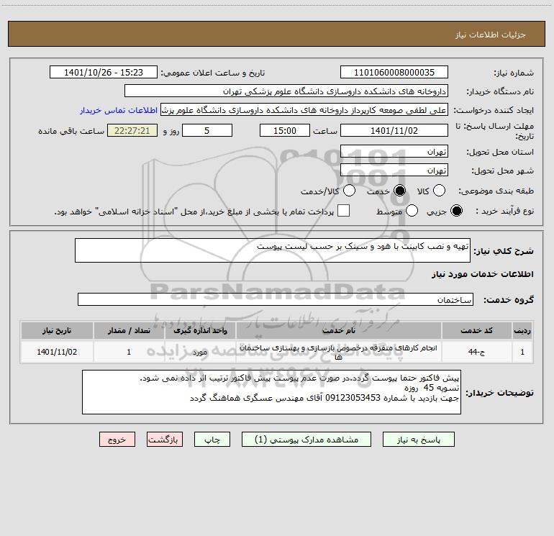Choose the جزیی purchase process option

456,211
